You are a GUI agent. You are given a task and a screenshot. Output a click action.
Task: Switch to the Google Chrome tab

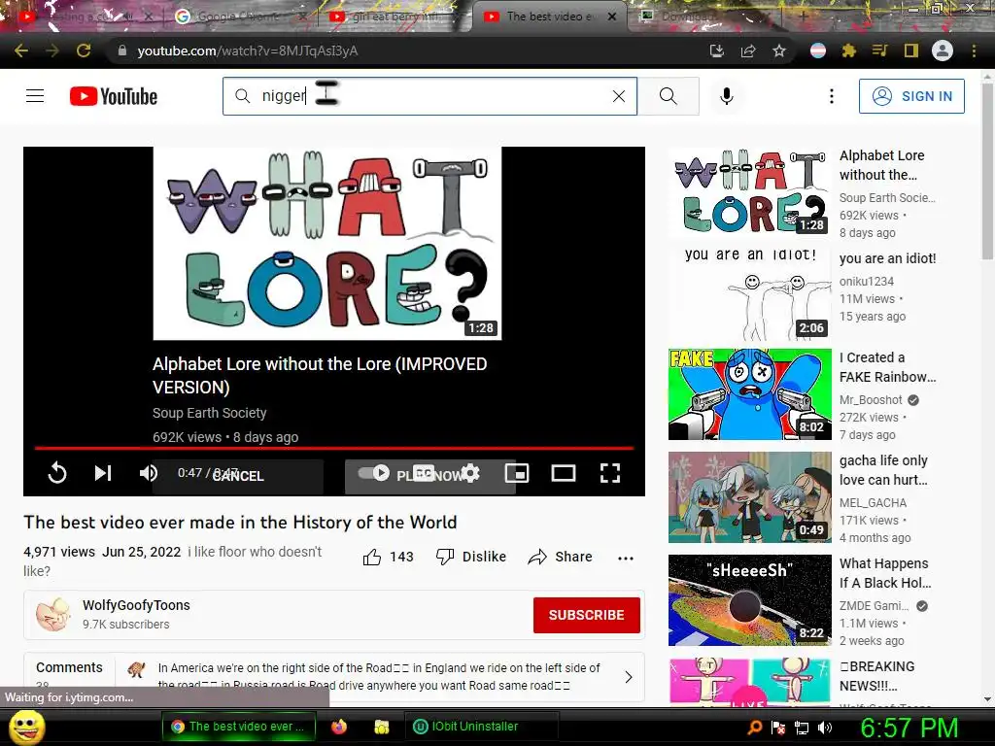[x=238, y=17]
